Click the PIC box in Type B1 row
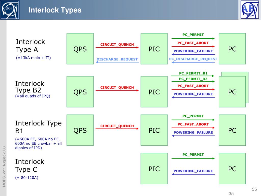This screenshot has width=261, height=196. [x=154, y=130]
